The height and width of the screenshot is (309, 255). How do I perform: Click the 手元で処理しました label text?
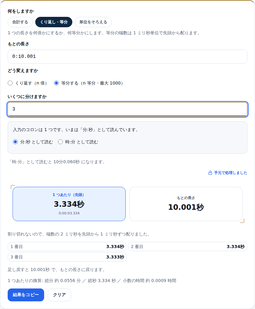(230, 173)
